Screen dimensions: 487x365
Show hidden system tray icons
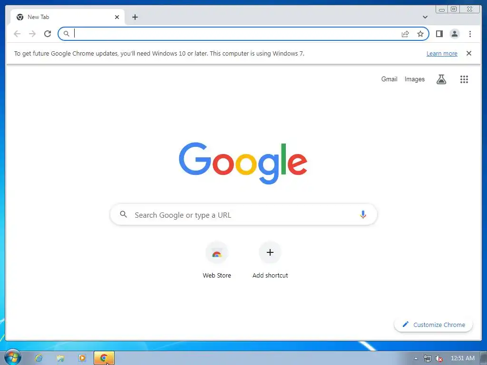click(416, 358)
